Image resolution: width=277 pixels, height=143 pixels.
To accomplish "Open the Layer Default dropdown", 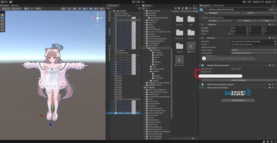I will (261, 13).
